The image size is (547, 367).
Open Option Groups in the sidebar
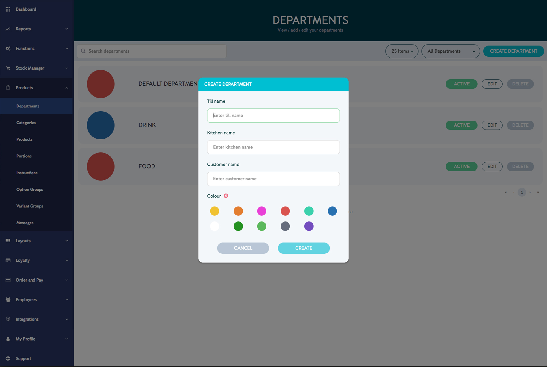coord(36,190)
